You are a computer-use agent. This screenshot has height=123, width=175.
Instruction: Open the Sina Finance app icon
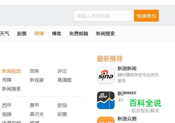(x=106, y=100)
